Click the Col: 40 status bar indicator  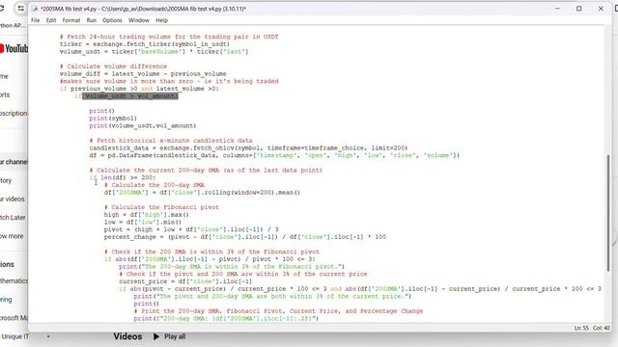tap(601, 328)
